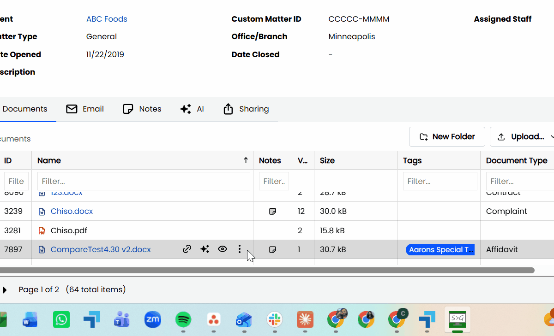Open the Claude app from the taskbar
This screenshot has width=554, height=336.
(305, 319)
